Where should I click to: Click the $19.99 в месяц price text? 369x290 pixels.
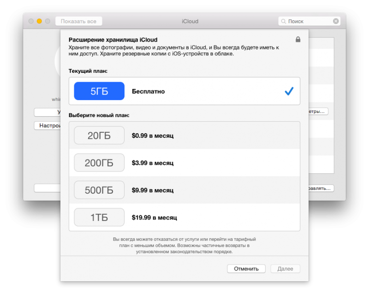point(155,218)
